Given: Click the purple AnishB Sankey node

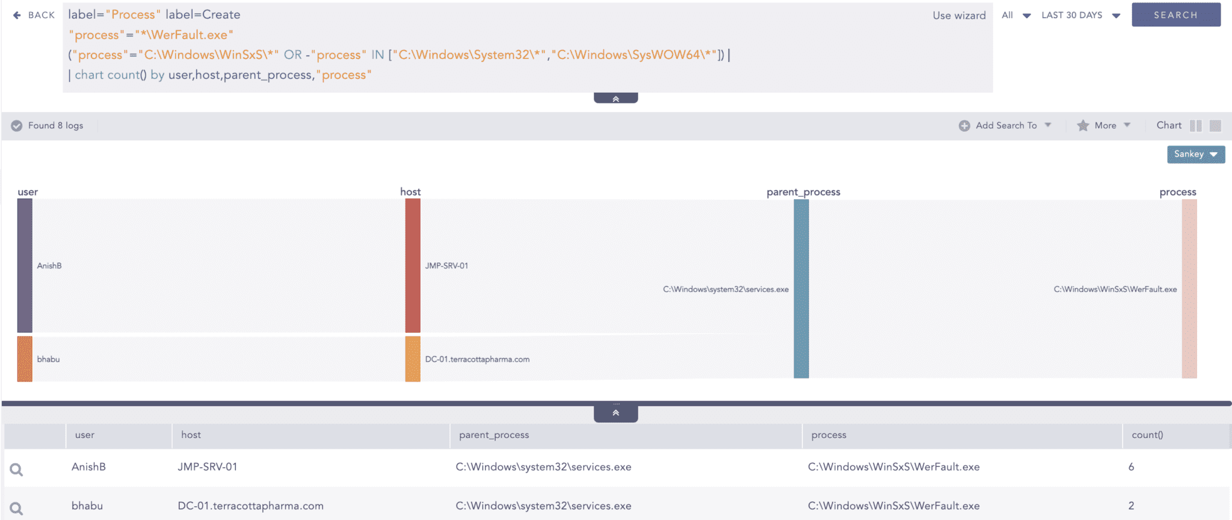Looking at the screenshot, I should coord(25,265).
